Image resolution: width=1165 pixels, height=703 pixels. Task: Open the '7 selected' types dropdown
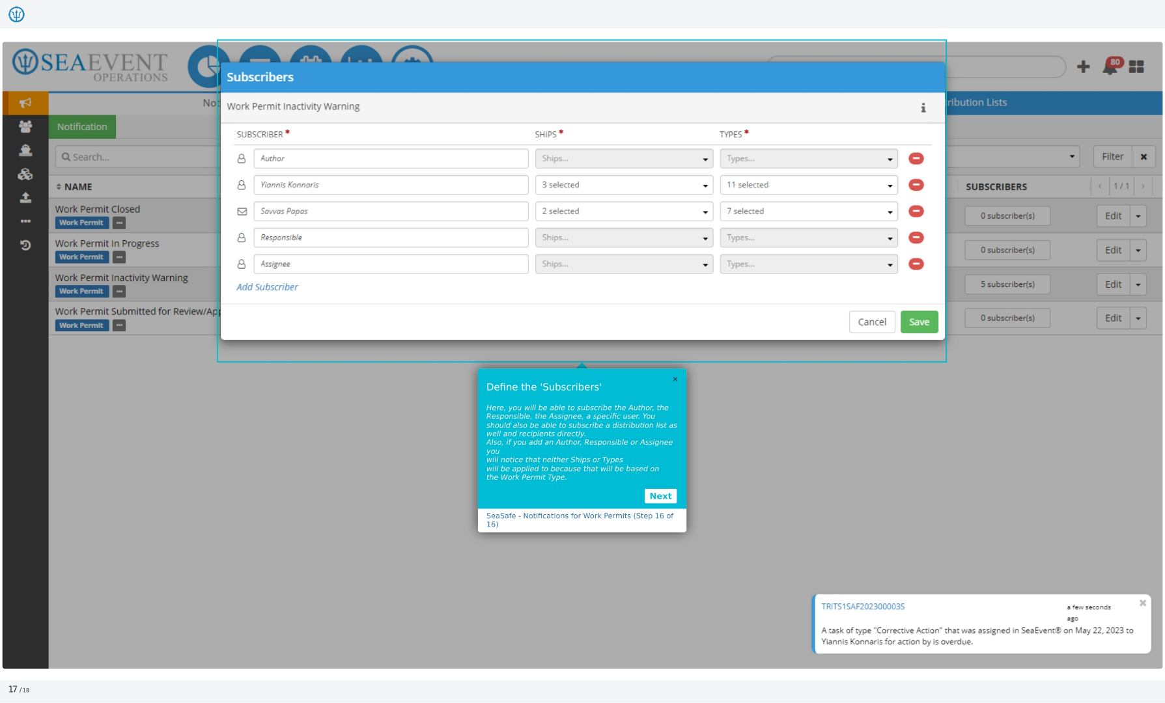point(808,211)
